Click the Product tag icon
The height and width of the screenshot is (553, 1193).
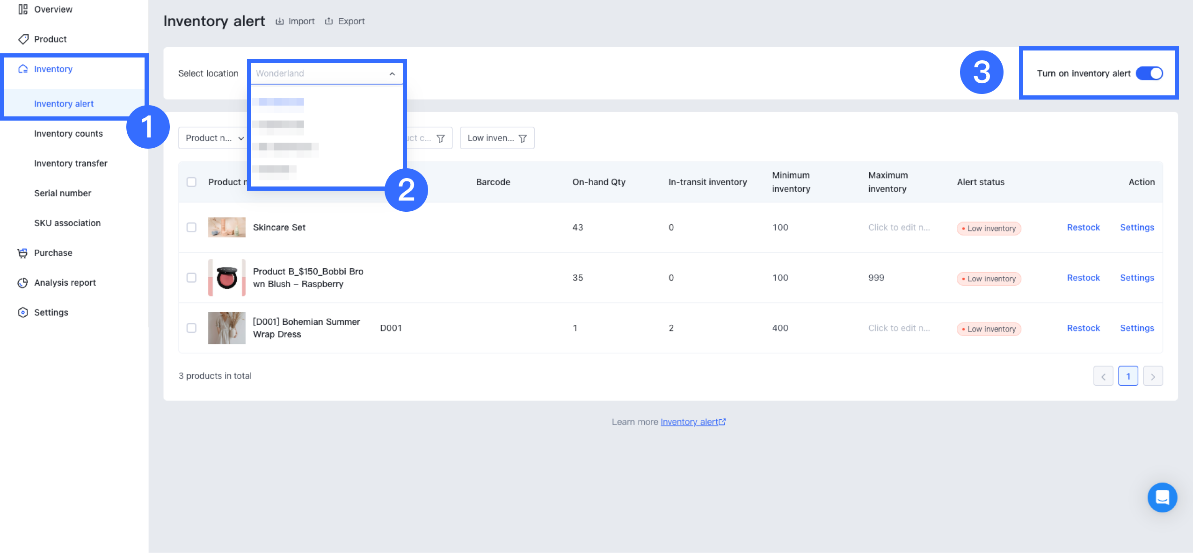tap(22, 39)
